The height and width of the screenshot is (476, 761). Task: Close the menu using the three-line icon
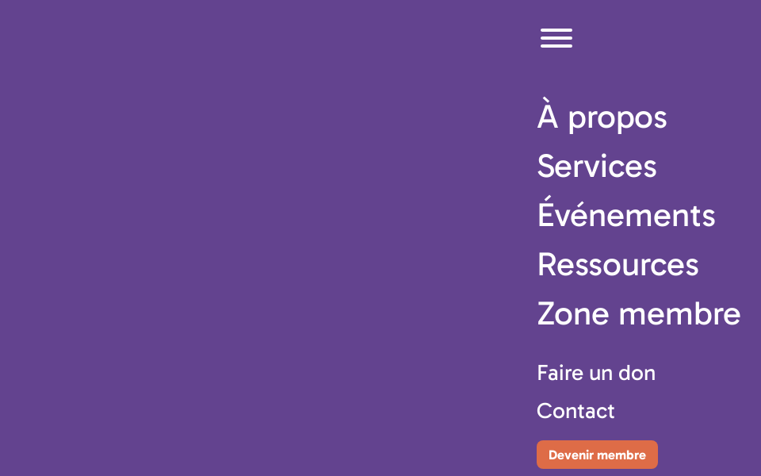coord(556,38)
